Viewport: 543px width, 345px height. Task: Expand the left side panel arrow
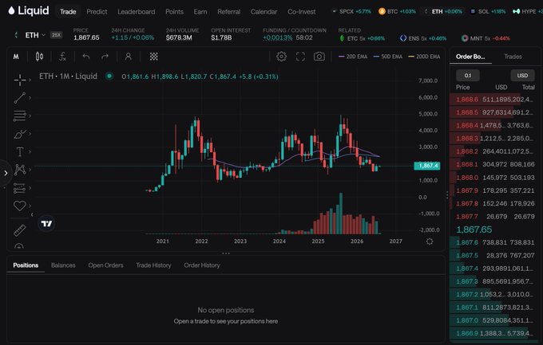(x=6, y=173)
